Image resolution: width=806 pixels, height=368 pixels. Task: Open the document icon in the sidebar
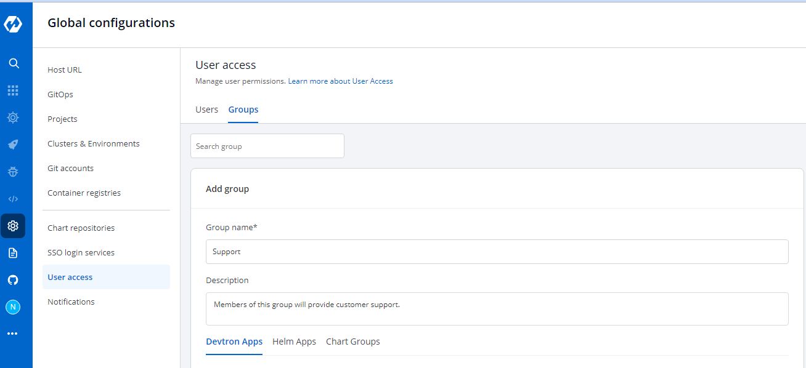pyautogui.click(x=13, y=253)
